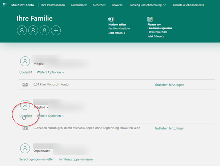
Task: Open the Microsoft apps launcher grid
Action: [x=5, y=5]
